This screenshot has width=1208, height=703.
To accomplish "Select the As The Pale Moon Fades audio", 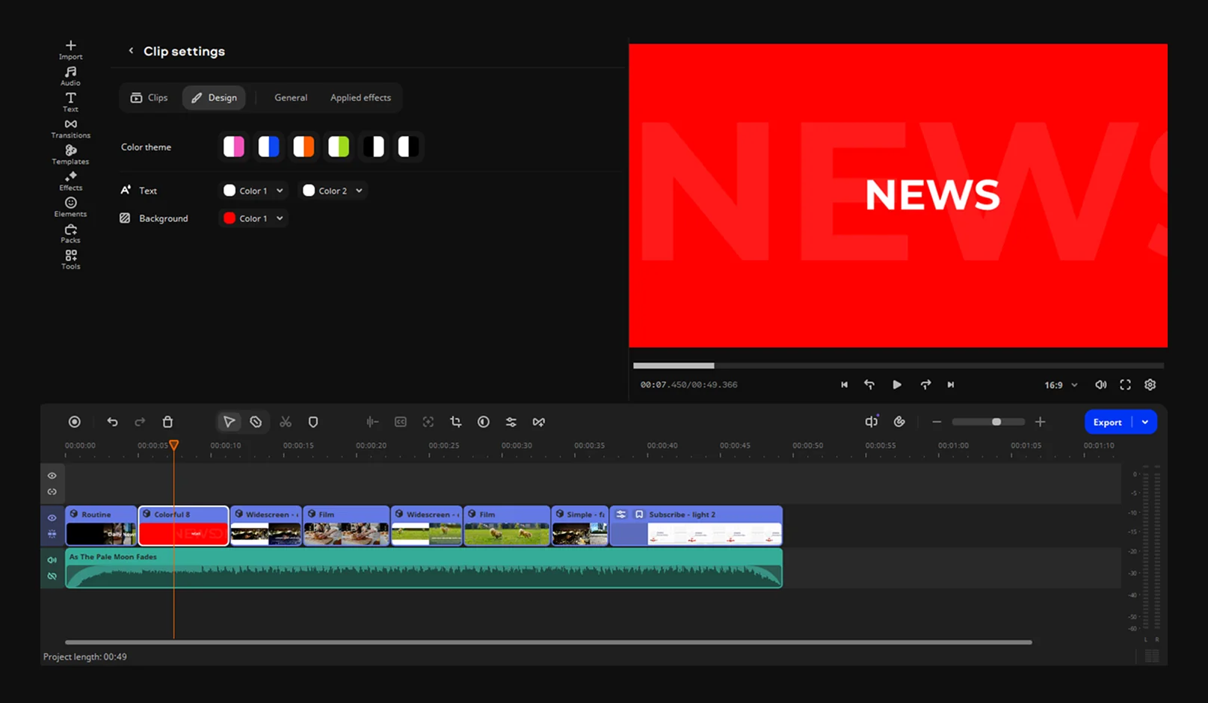I will click(x=424, y=568).
